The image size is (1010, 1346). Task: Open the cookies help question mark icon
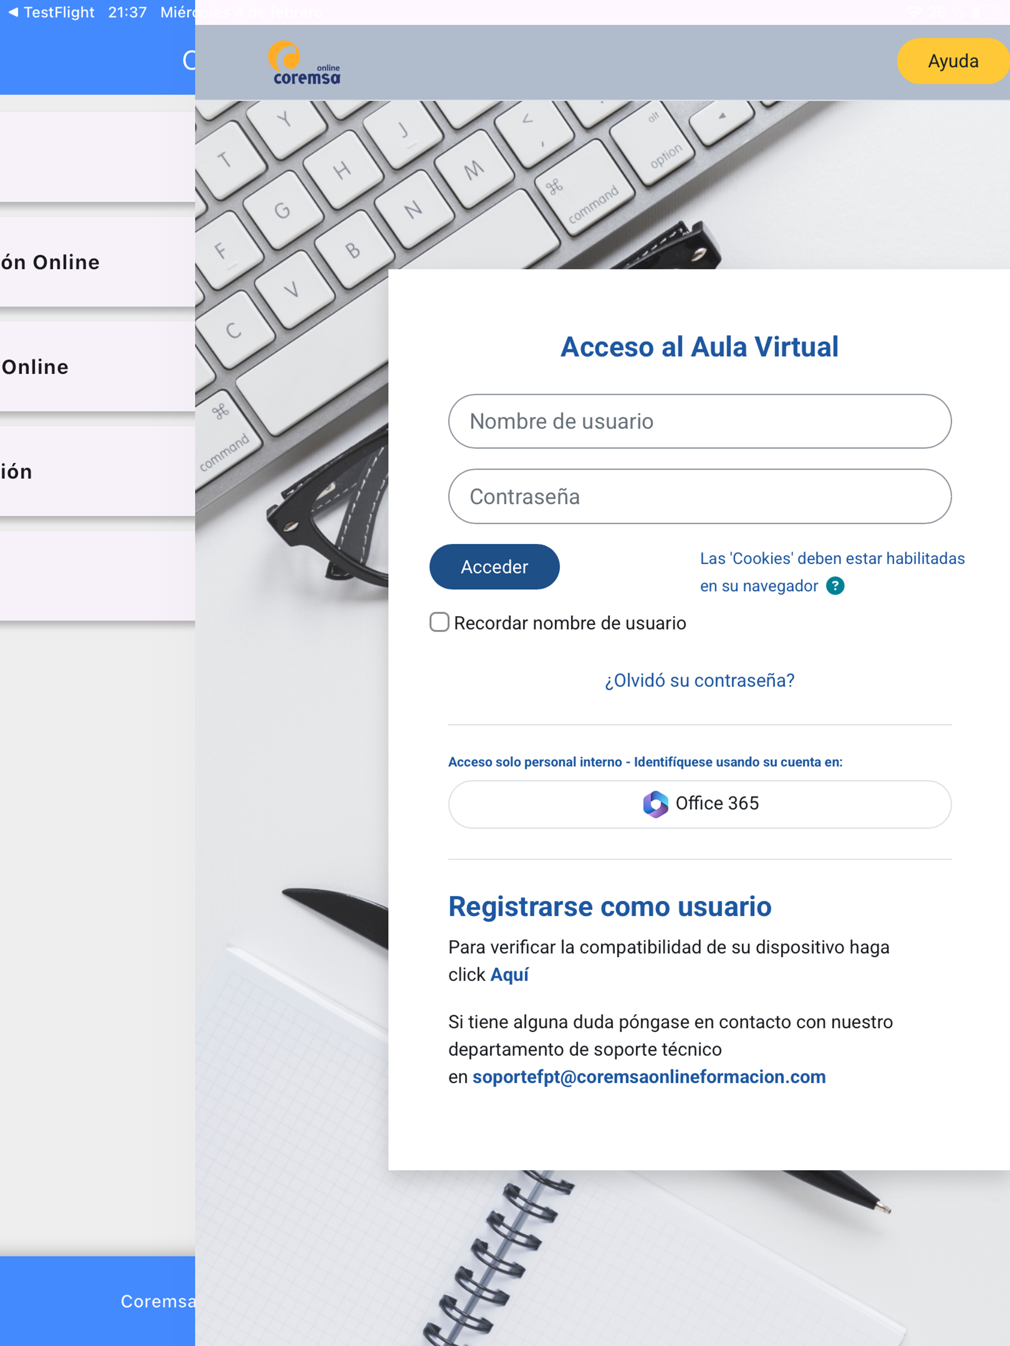(x=835, y=586)
